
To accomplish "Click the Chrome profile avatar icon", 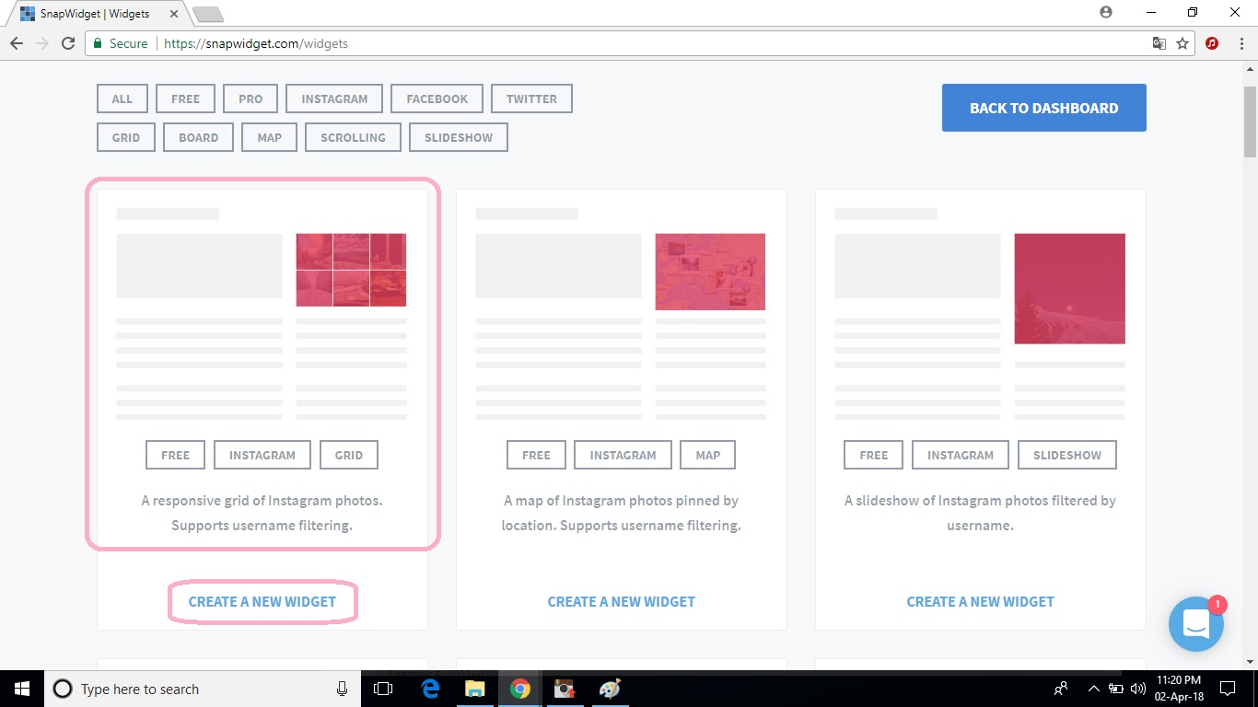I will pos(1106,12).
